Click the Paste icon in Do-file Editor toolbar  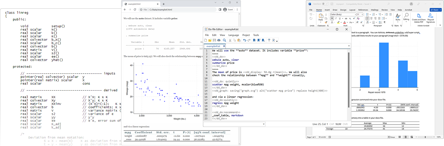[x=239, y=40]
